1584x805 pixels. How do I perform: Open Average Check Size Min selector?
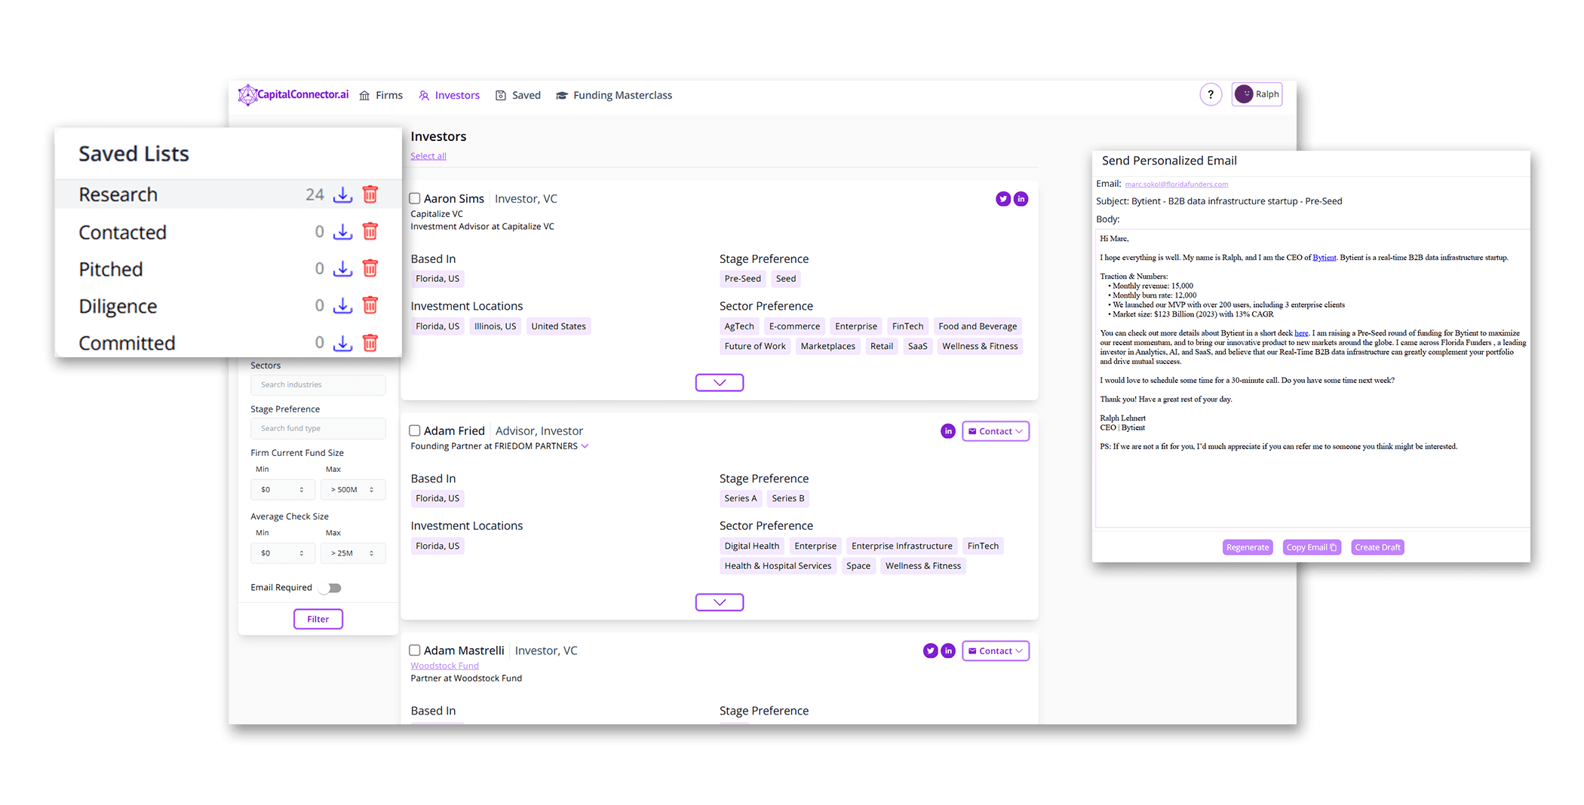click(282, 553)
